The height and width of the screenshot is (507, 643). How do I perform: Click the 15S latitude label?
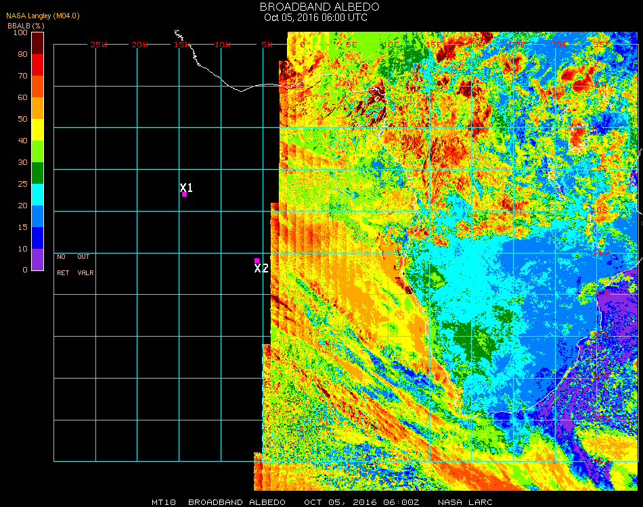601,253
